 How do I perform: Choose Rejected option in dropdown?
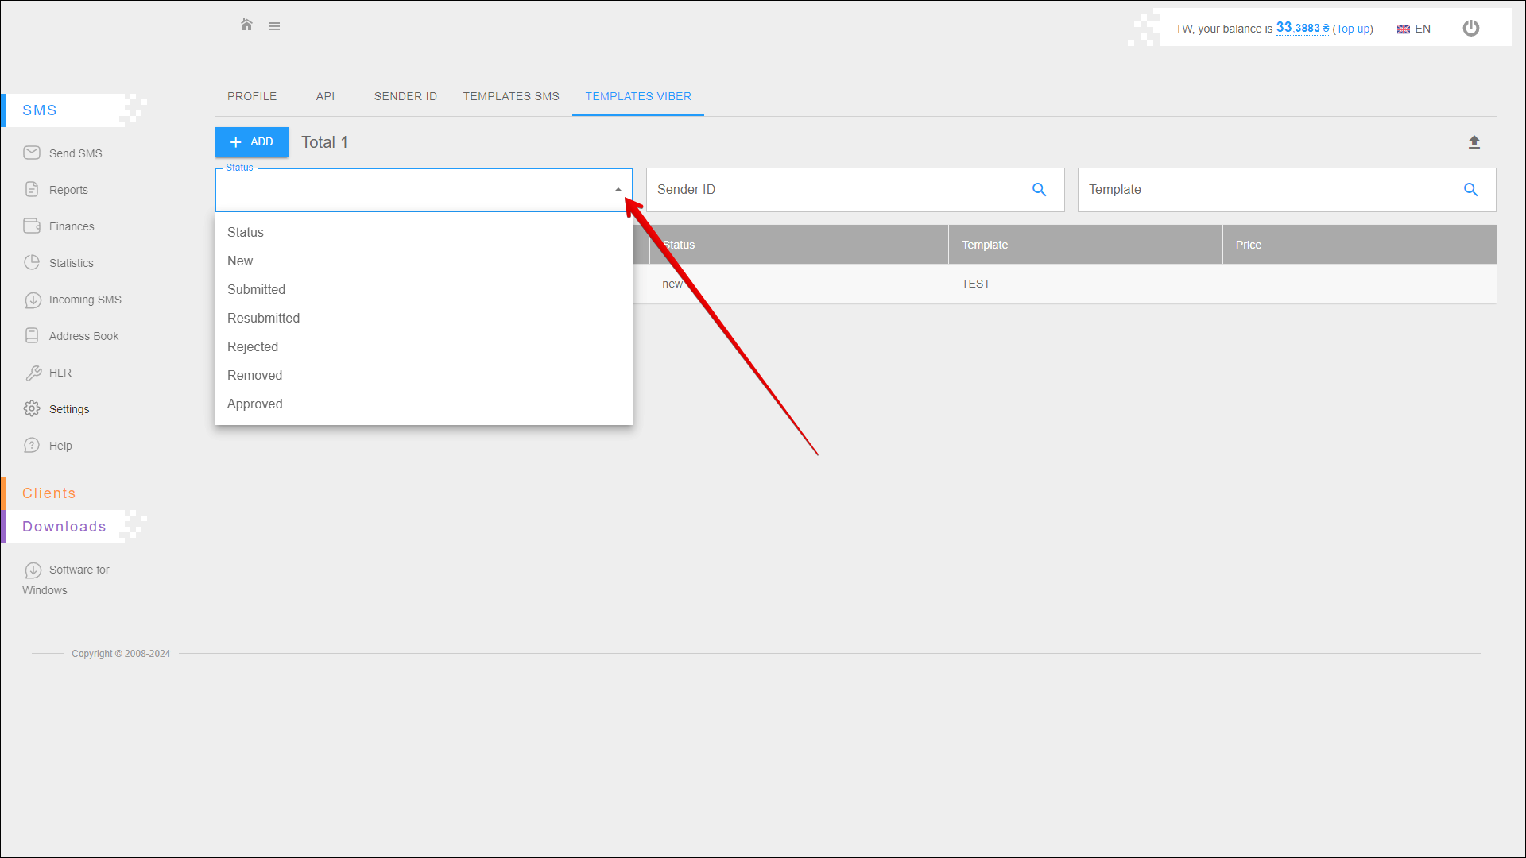[x=252, y=346]
